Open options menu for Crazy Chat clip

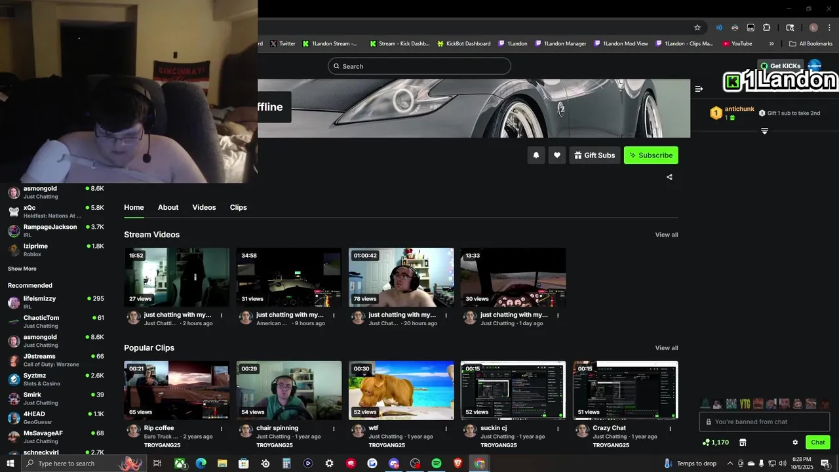coord(670,429)
